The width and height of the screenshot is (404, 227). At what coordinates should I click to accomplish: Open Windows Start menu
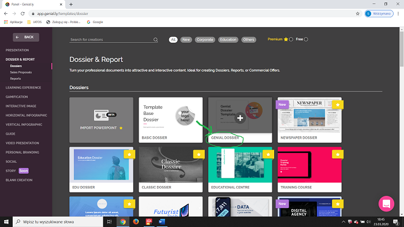(6, 222)
